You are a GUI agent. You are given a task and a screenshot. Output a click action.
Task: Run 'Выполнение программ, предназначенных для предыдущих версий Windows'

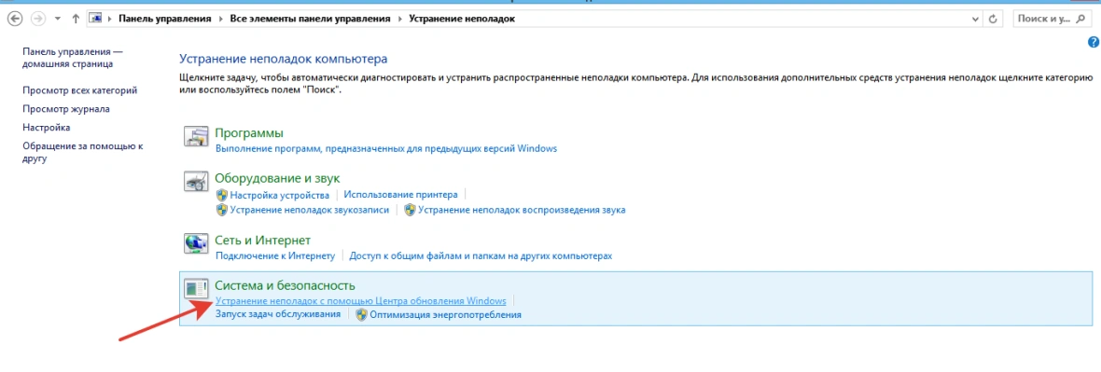[x=386, y=149]
